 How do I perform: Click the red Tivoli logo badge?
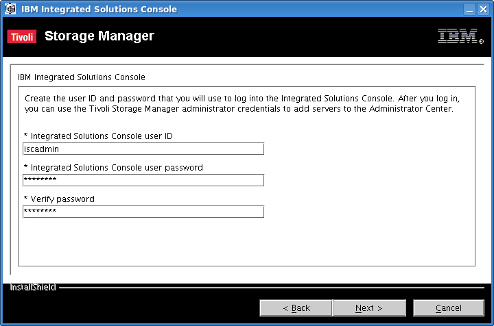pos(22,36)
